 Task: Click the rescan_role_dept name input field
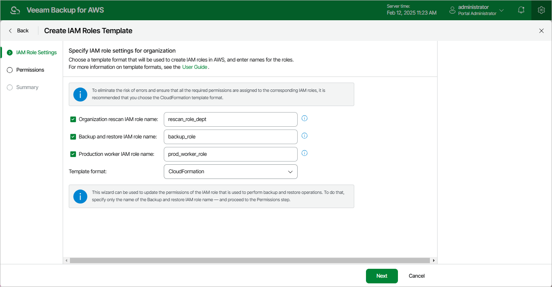[230, 119]
